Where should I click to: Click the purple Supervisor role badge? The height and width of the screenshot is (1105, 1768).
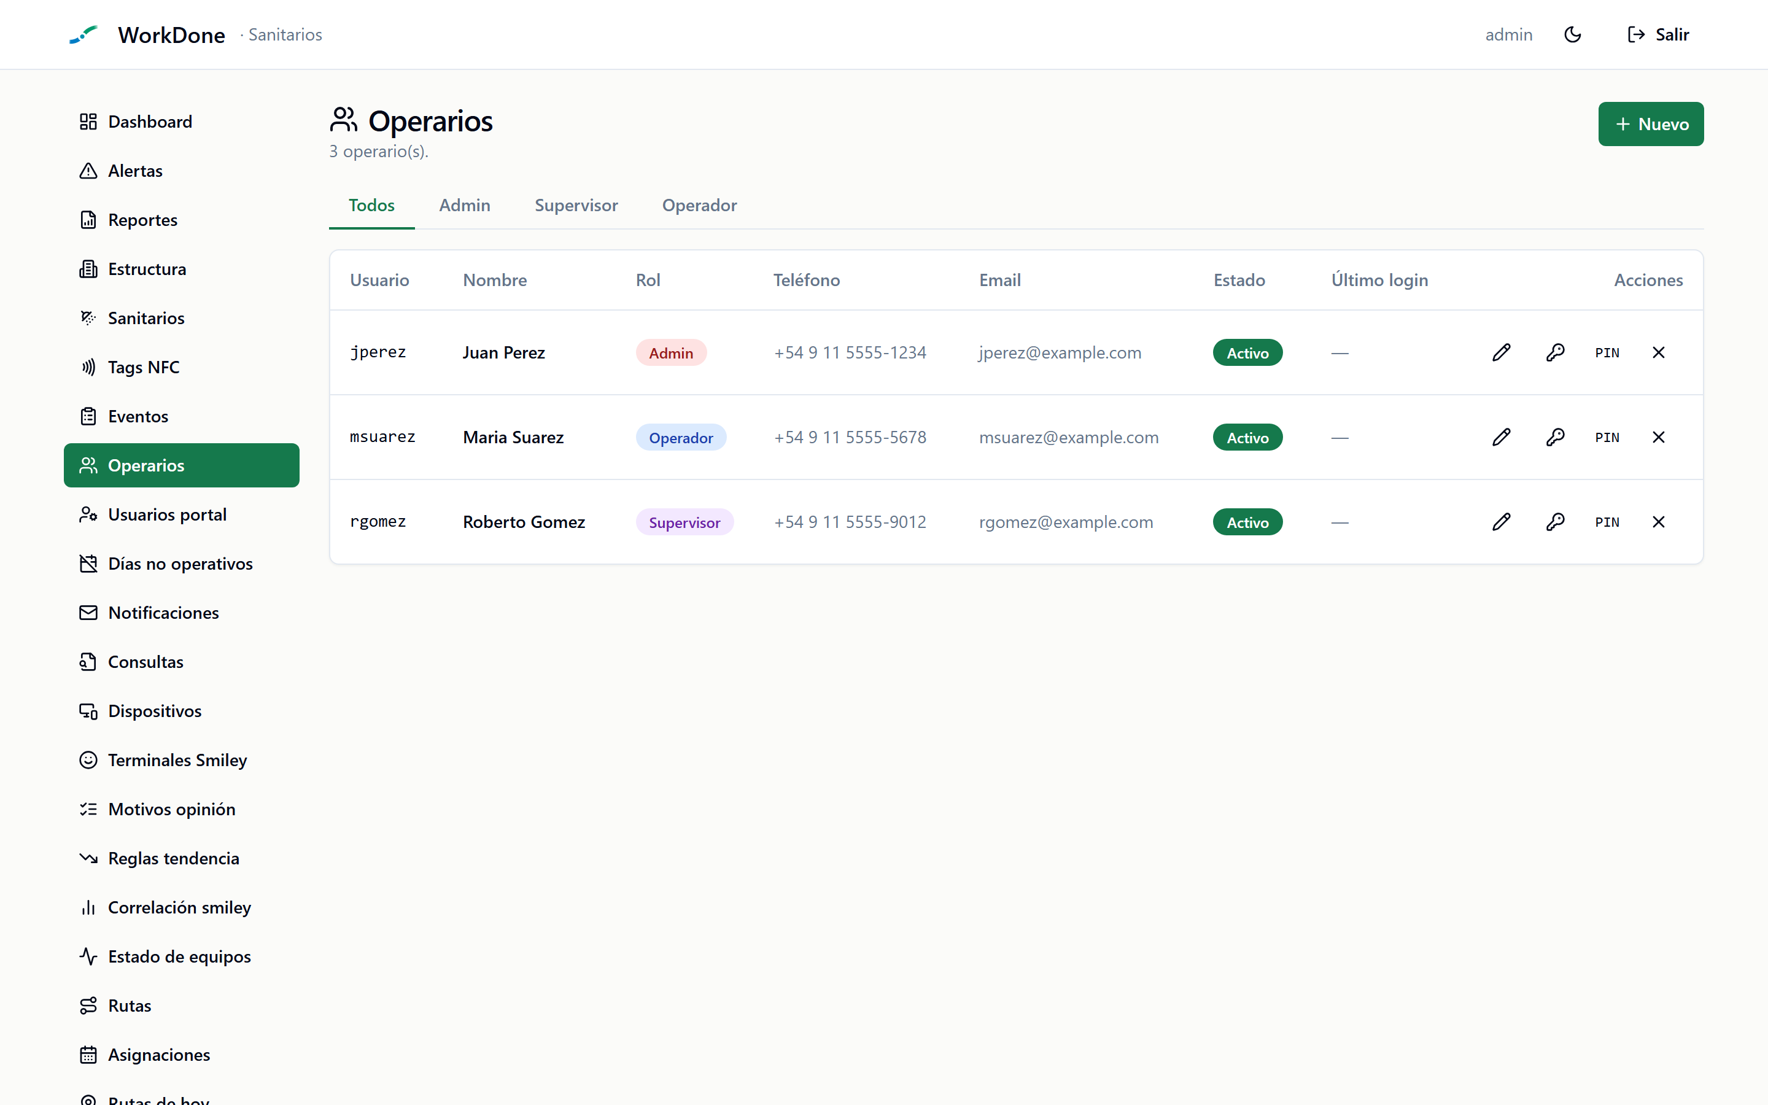tap(684, 522)
